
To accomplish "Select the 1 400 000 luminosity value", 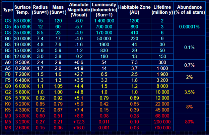I will pos(104,21).
